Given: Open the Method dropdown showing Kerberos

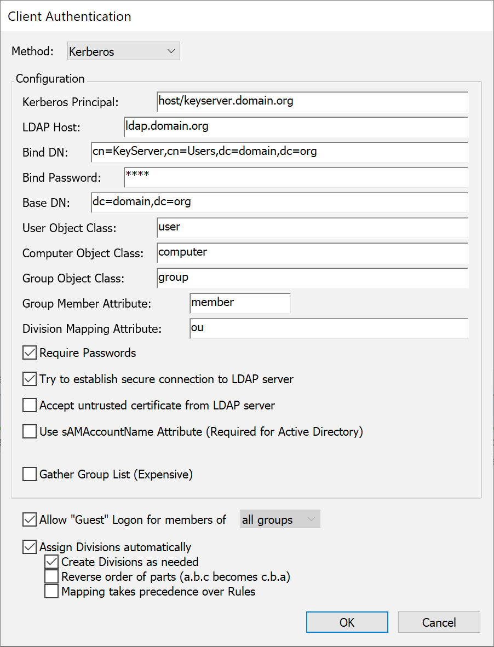Looking at the screenshot, I should tap(123, 52).
